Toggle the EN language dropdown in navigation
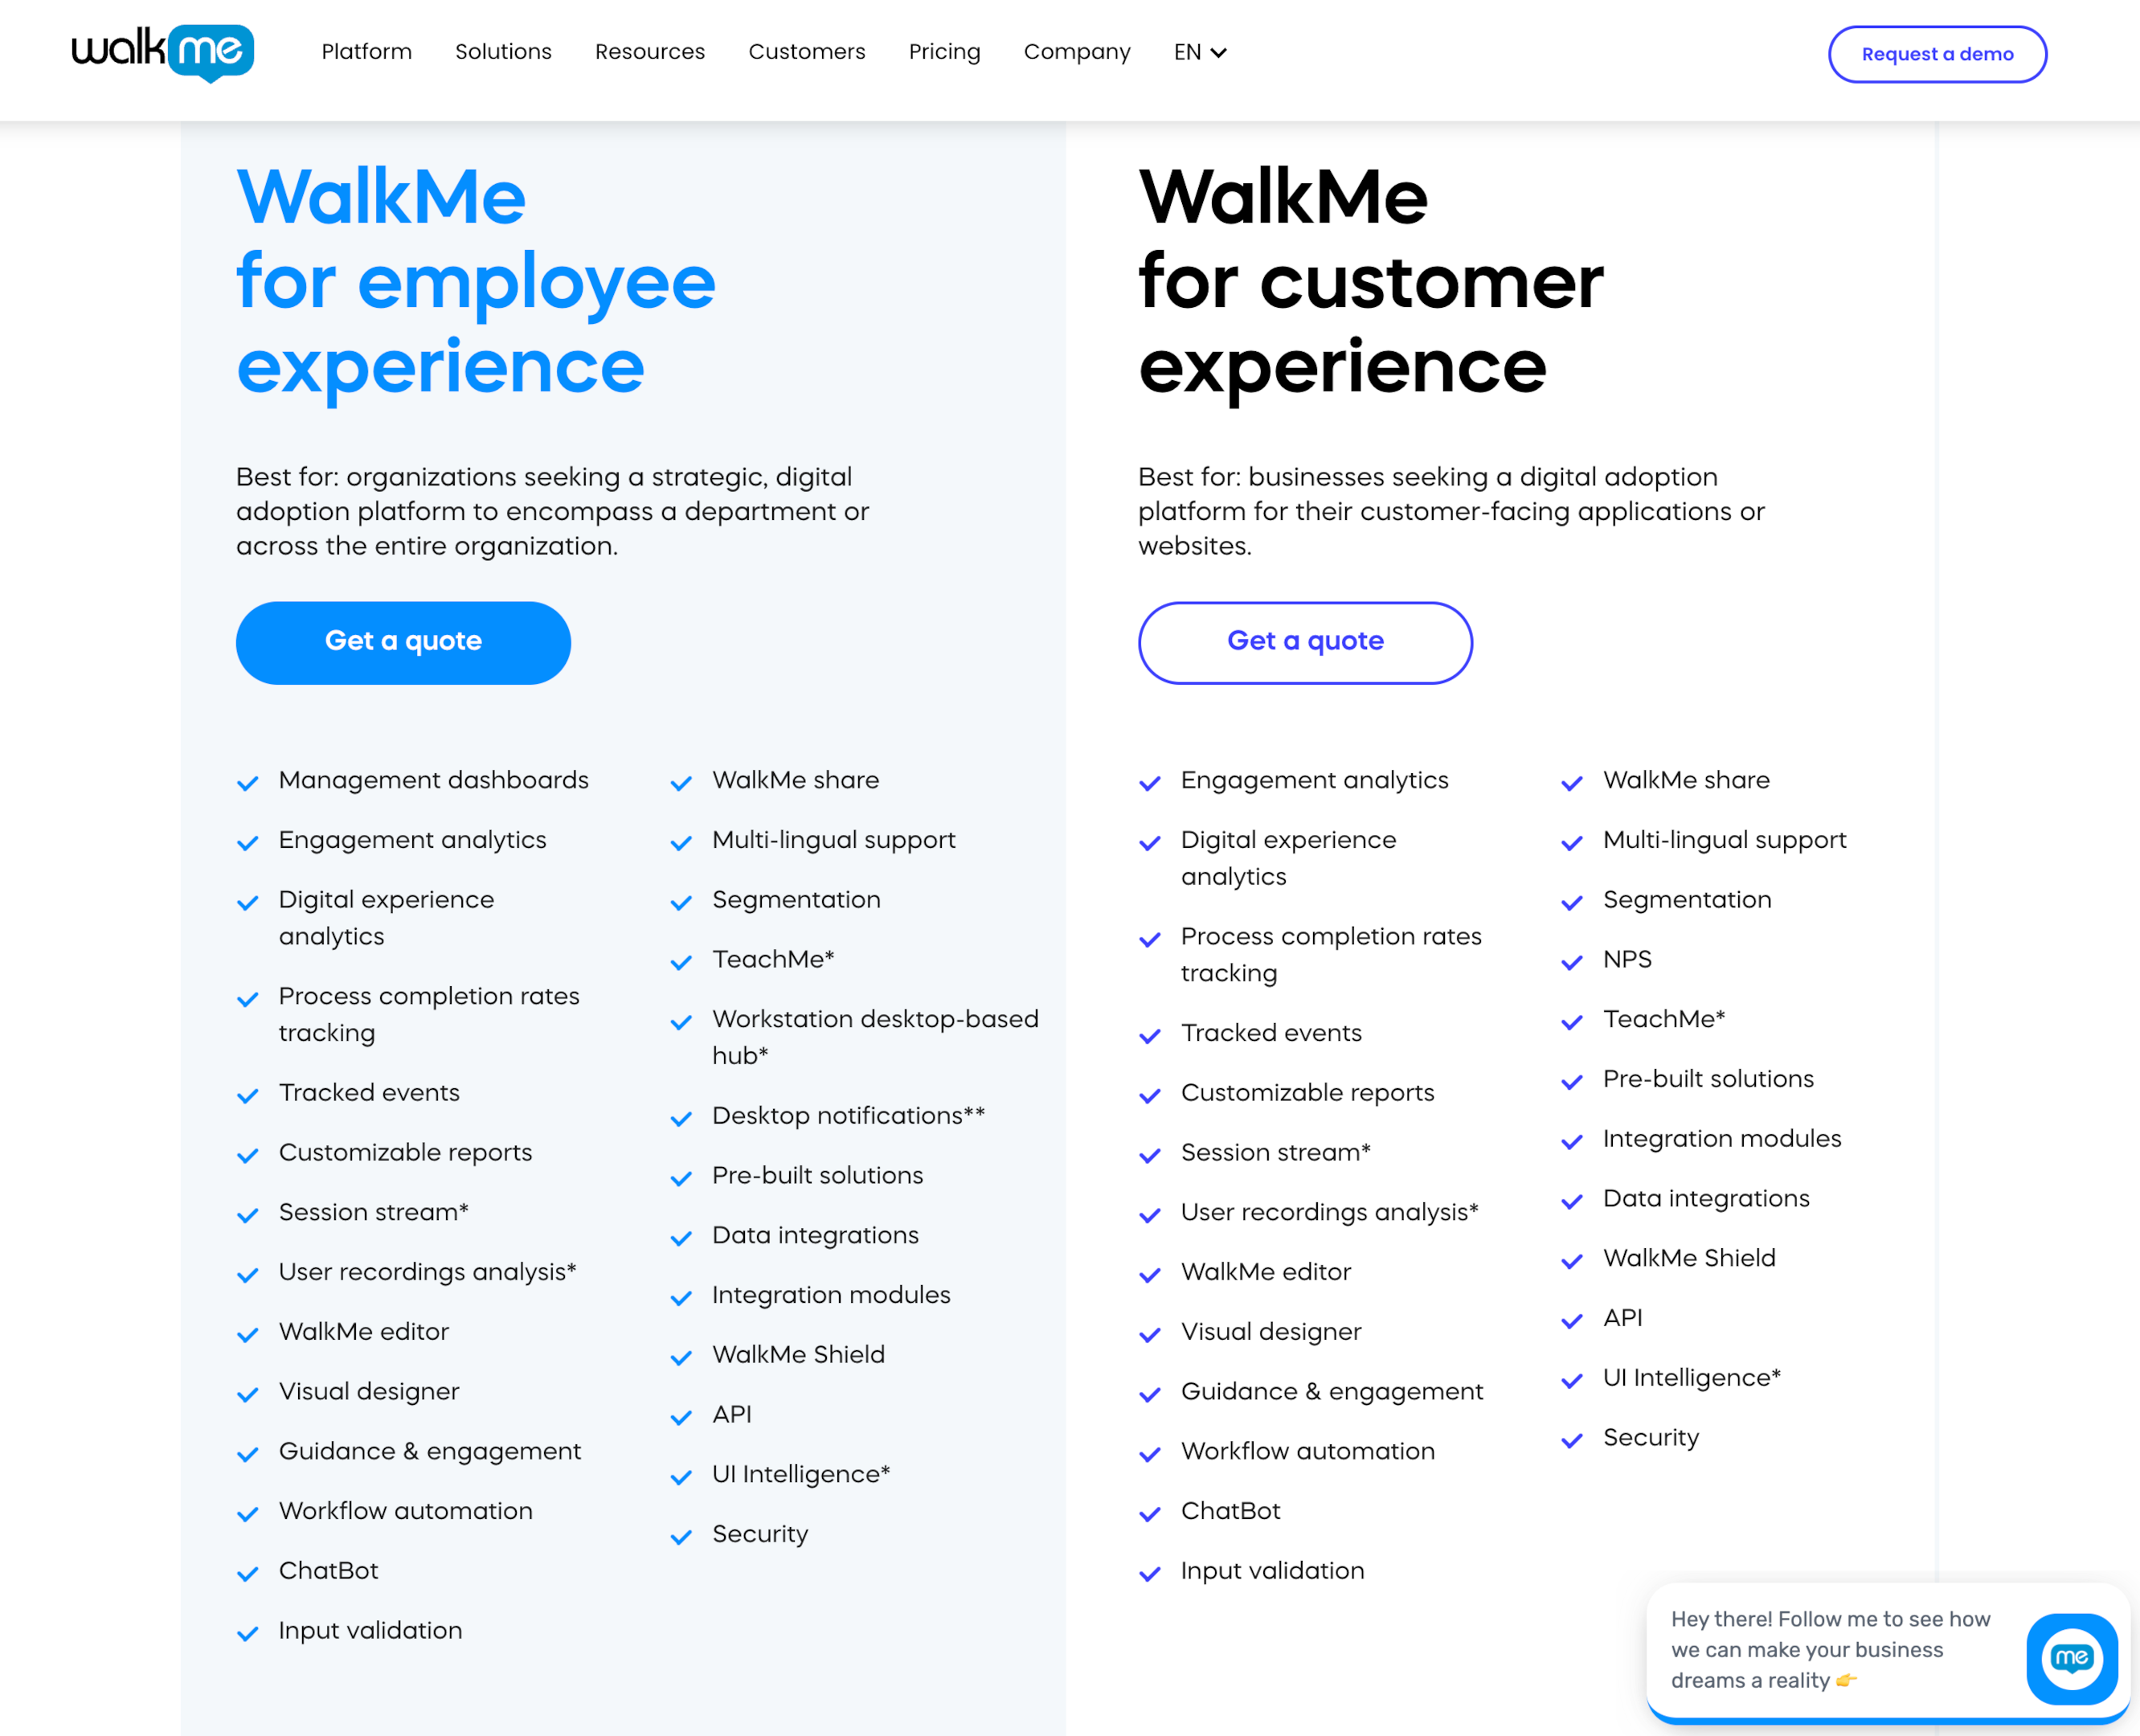Screen dimensions: 2140x1736 click(x=1201, y=51)
